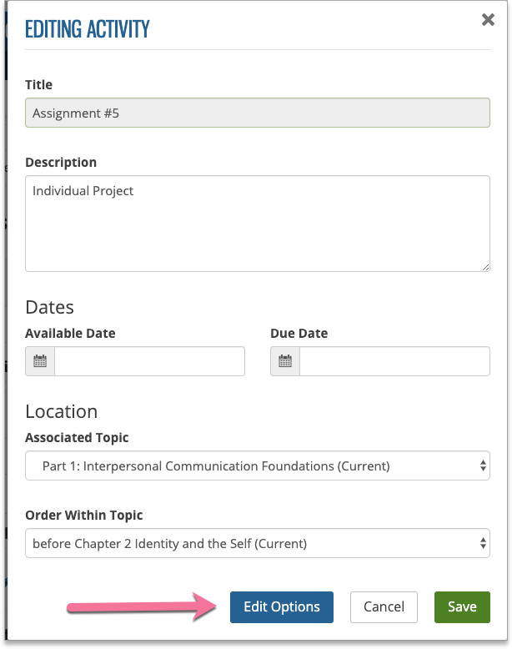Click the Due Date text box

(x=394, y=361)
